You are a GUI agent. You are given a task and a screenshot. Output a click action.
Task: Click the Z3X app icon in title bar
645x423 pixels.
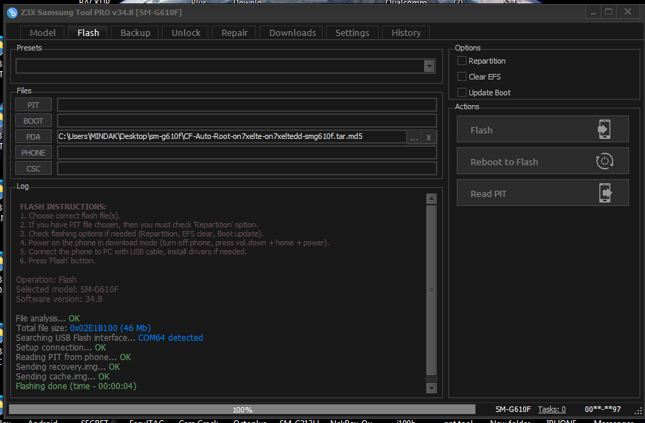(12, 12)
